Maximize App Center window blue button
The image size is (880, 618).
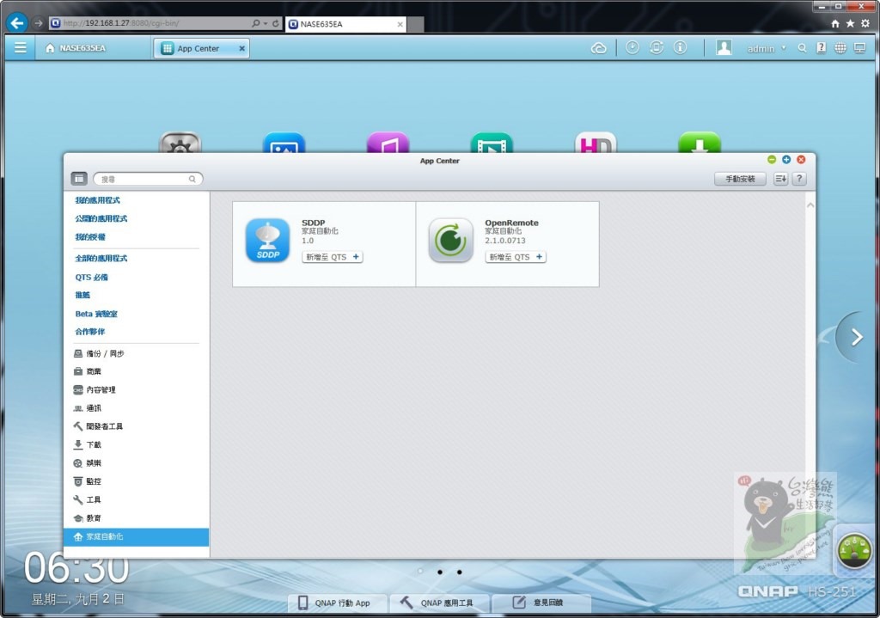[786, 159]
